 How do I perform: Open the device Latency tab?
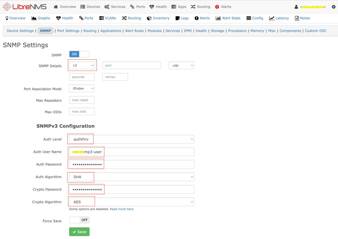[x=279, y=18]
